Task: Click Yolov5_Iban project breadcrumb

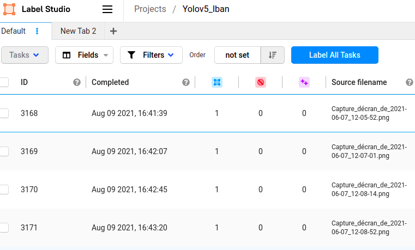Action: (x=206, y=9)
